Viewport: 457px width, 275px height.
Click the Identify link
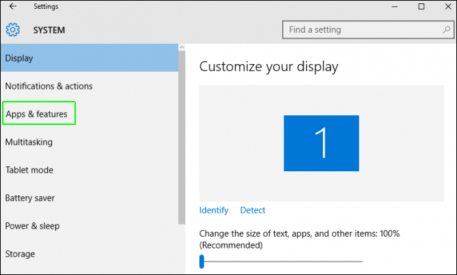[x=214, y=210]
